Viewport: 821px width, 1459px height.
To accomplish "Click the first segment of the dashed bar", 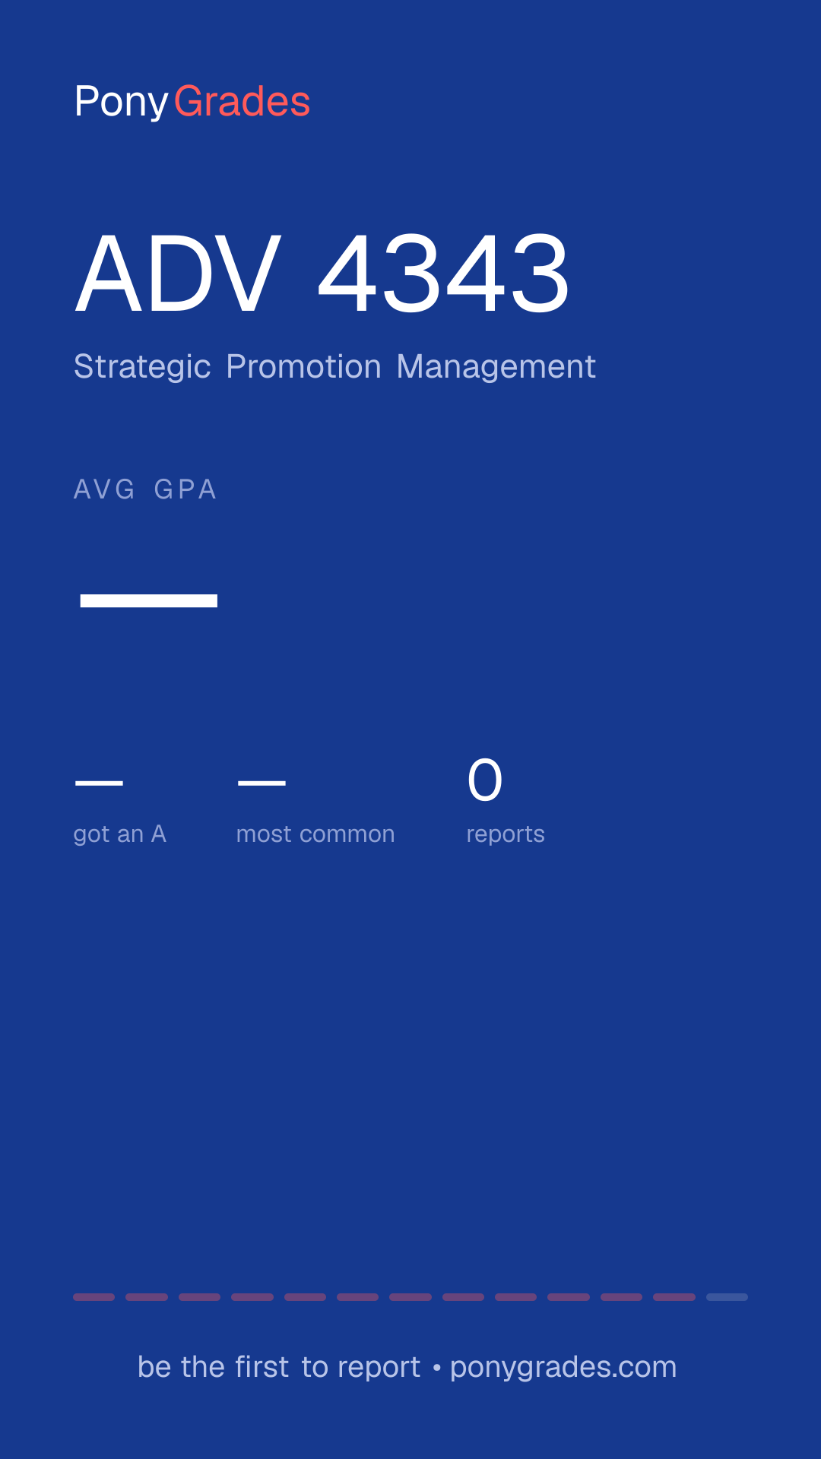I will coord(94,1297).
